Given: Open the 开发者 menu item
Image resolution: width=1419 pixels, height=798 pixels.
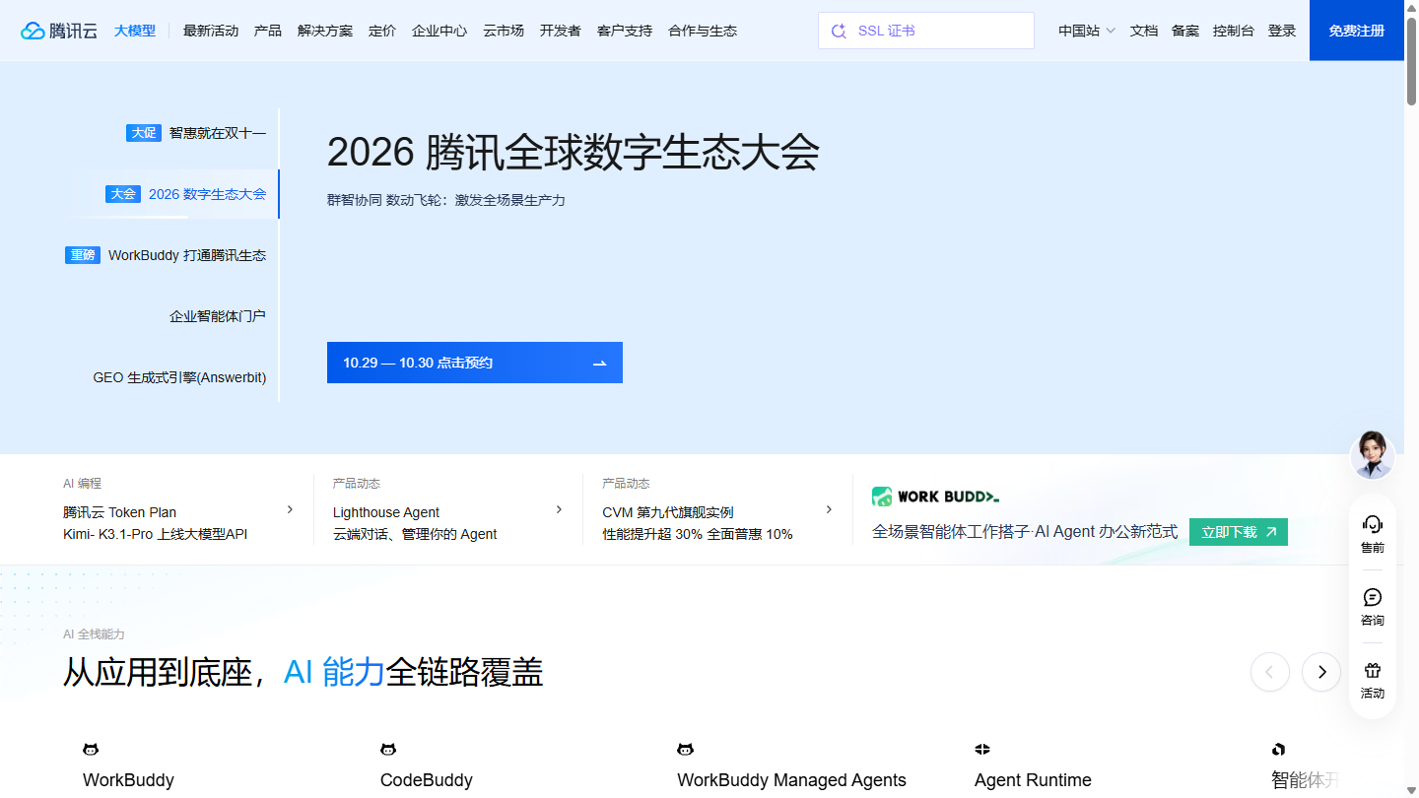Looking at the screenshot, I should point(561,31).
